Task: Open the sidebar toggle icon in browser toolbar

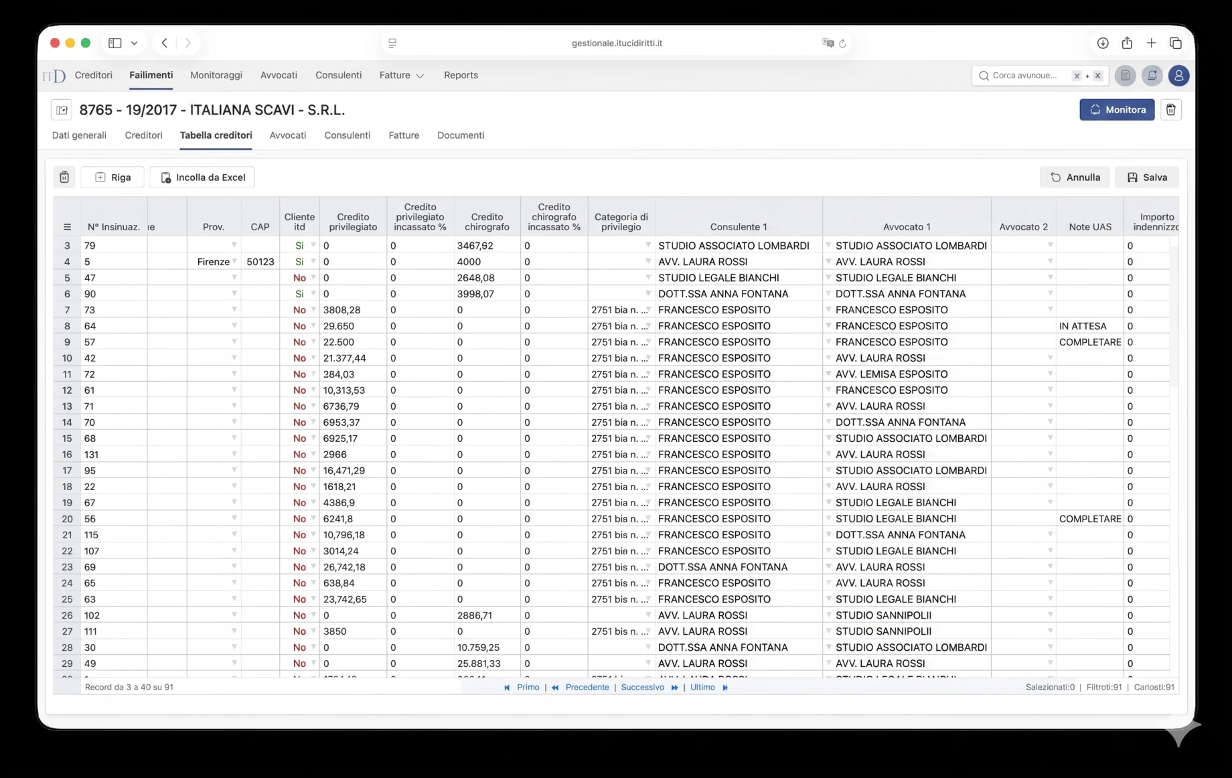Action: 115,43
